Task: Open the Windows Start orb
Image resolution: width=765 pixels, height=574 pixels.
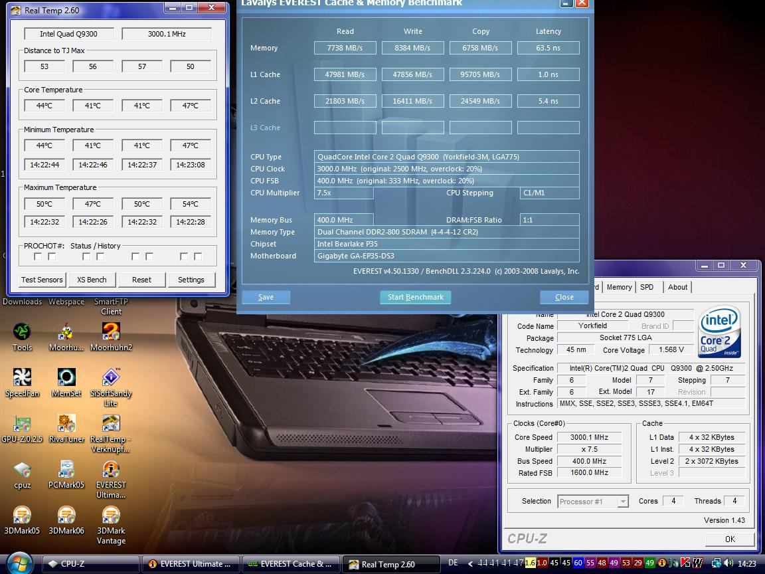Action: (19, 564)
